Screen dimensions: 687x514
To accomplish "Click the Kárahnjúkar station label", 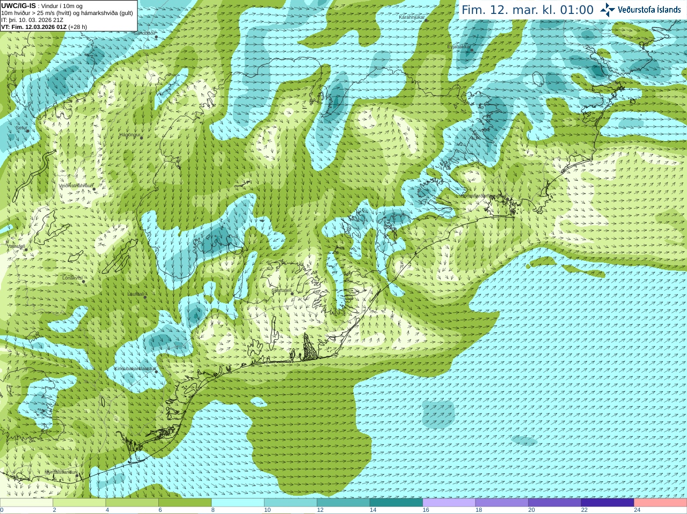I will tap(412, 18).
